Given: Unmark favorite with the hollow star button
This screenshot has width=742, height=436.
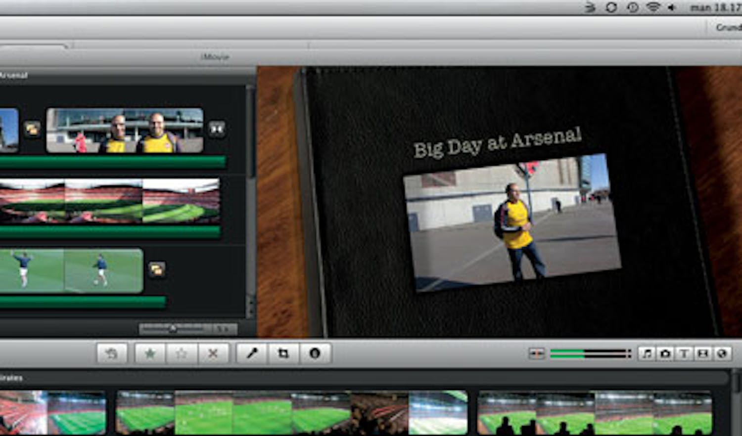Looking at the screenshot, I should tap(181, 353).
